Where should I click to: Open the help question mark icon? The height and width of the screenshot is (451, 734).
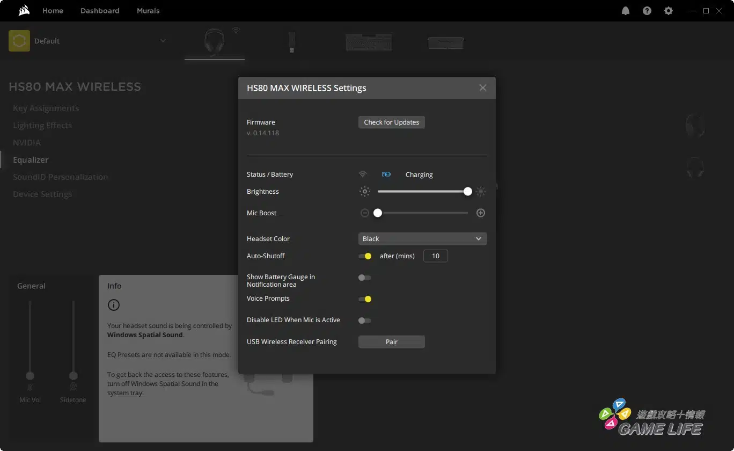(x=647, y=11)
